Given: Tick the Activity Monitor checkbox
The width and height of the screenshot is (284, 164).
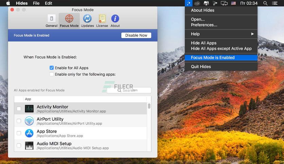Looking at the screenshot, I should click(x=19, y=108).
